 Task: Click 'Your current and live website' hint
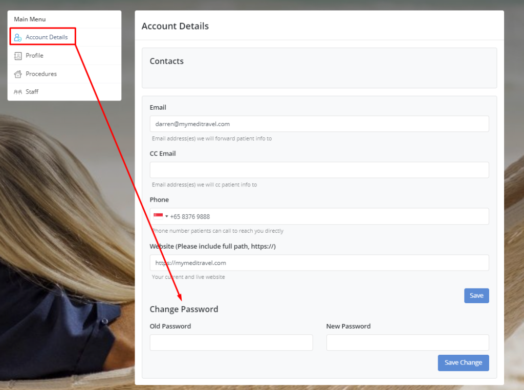[188, 277]
